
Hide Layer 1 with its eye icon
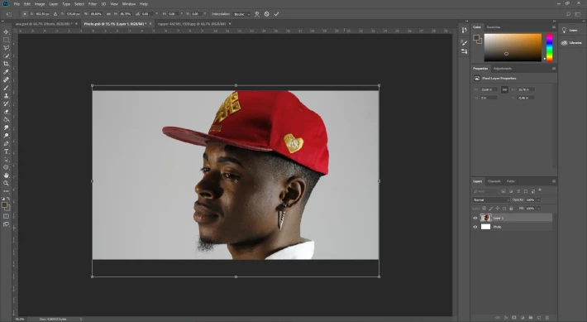(475, 218)
